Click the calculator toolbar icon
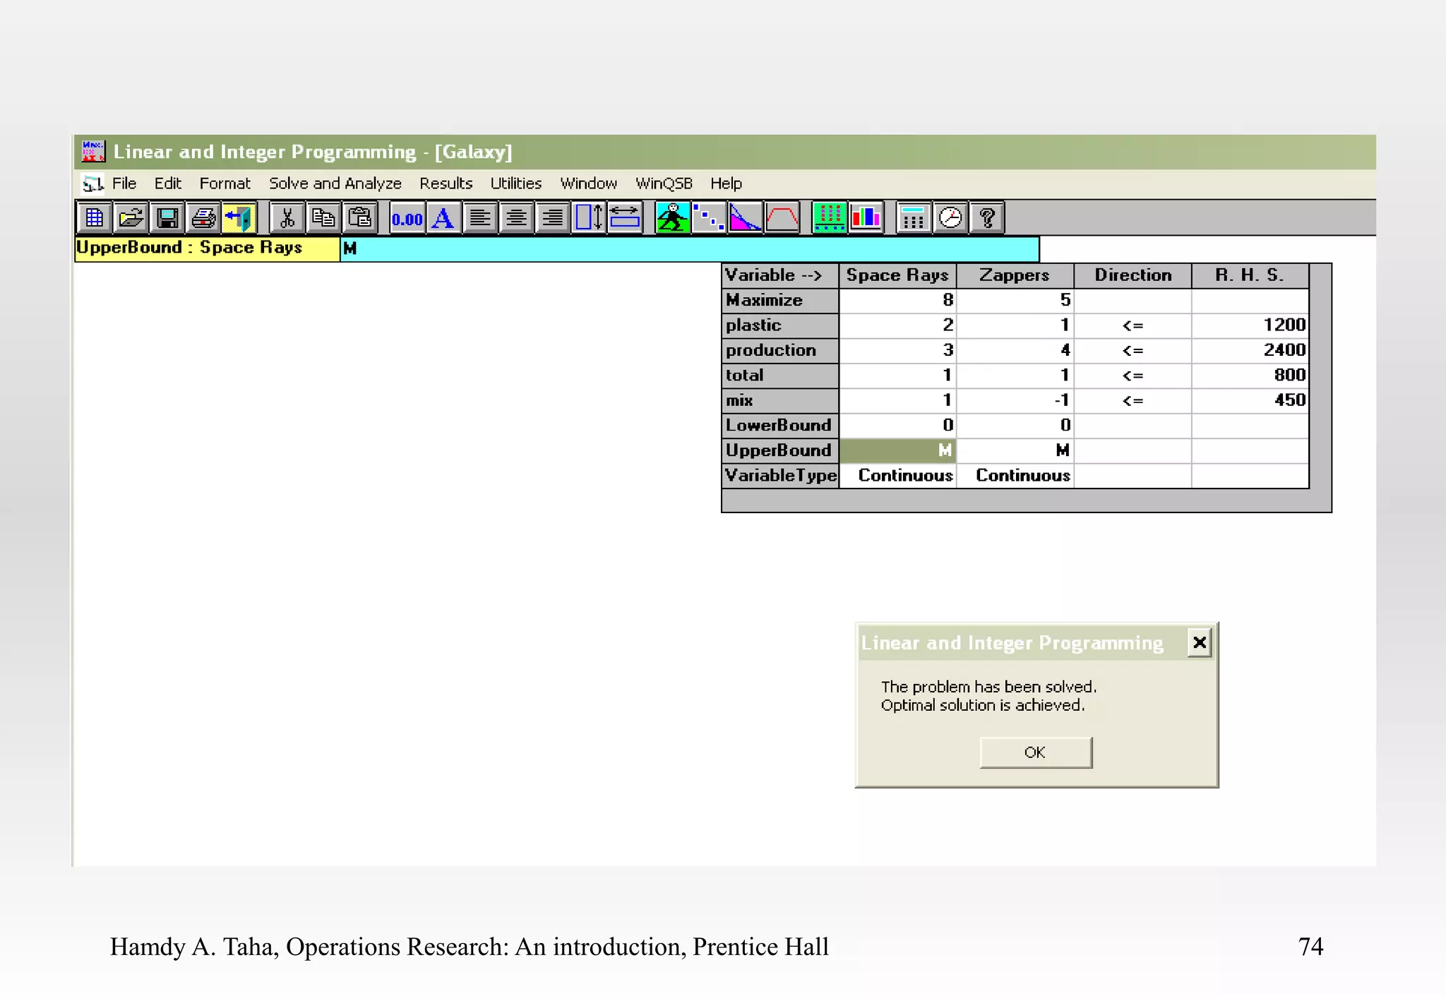 click(913, 218)
